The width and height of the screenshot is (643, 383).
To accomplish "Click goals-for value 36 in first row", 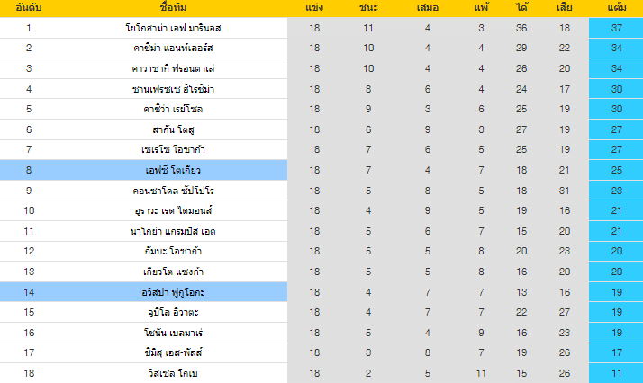I will 521,28.
